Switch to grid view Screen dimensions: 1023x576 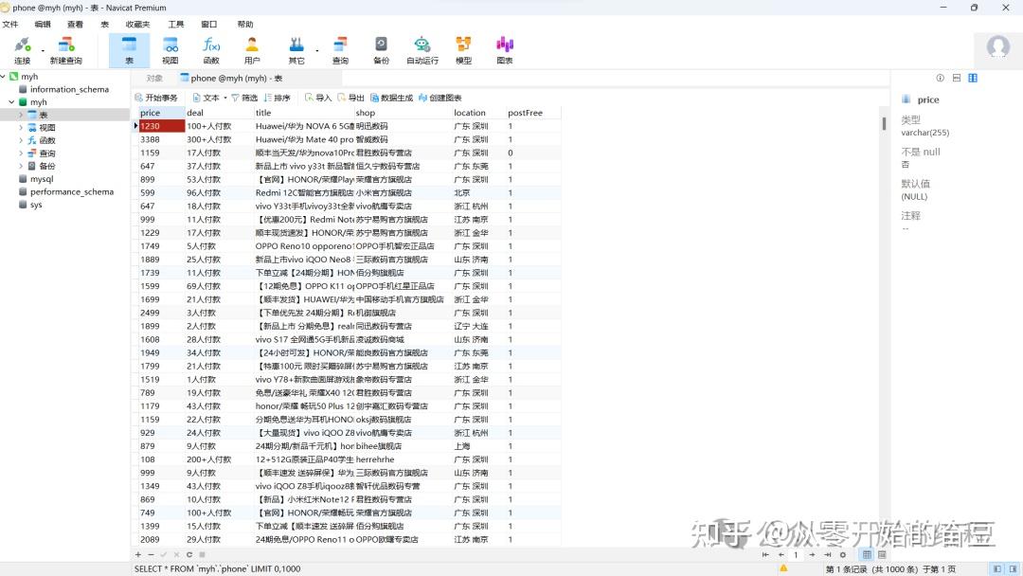(x=867, y=554)
